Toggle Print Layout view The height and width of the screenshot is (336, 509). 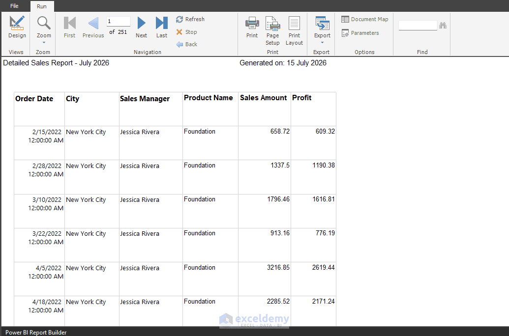coord(295,31)
